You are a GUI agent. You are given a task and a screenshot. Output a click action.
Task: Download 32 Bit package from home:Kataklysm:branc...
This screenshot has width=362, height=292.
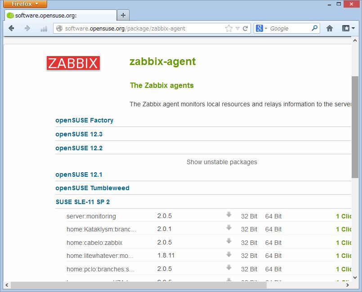[249, 229]
